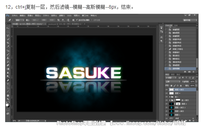This screenshot has width=203, height=129.
Task: Expand the 组 1 layer group
Action: click(x=170, y=97)
